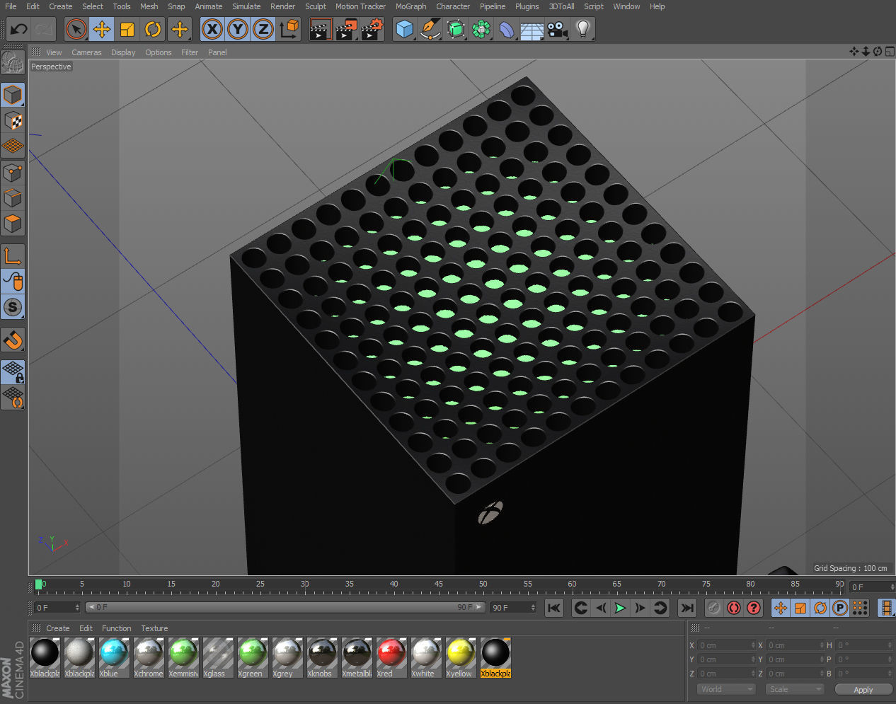The image size is (896, 704).
Task: Add a light object
Action: [583, 30]
